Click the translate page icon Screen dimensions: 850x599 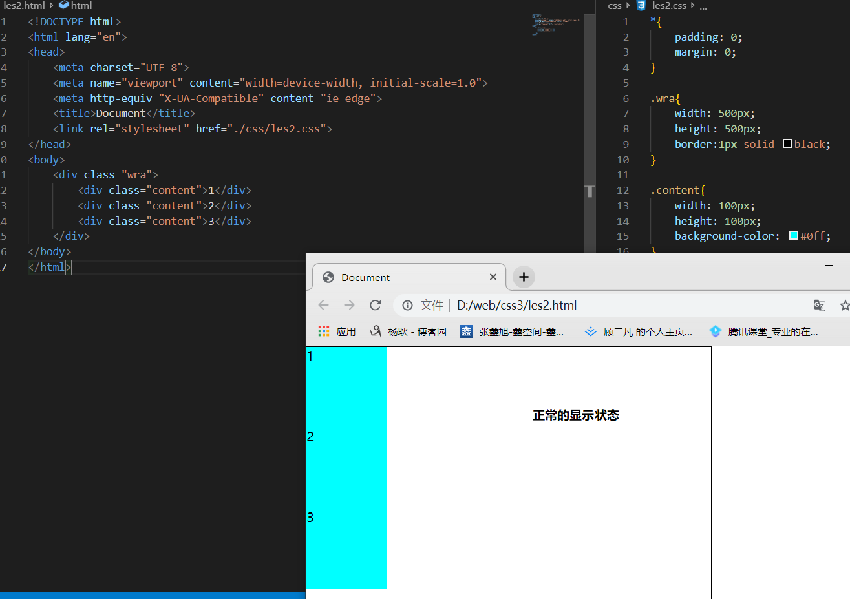click(x=820, y=305)
